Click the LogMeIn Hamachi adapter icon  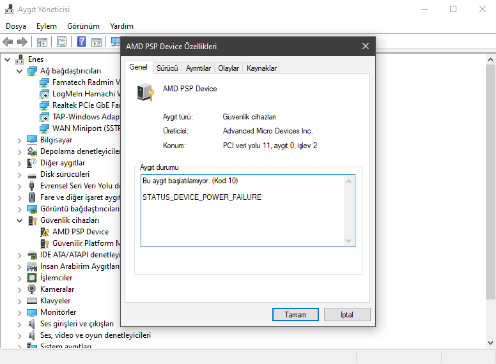[x=44, y=94]
